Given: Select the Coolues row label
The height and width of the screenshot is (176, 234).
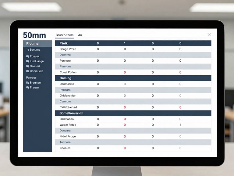Looking at the screenshot, I should (x=65, y=148).
